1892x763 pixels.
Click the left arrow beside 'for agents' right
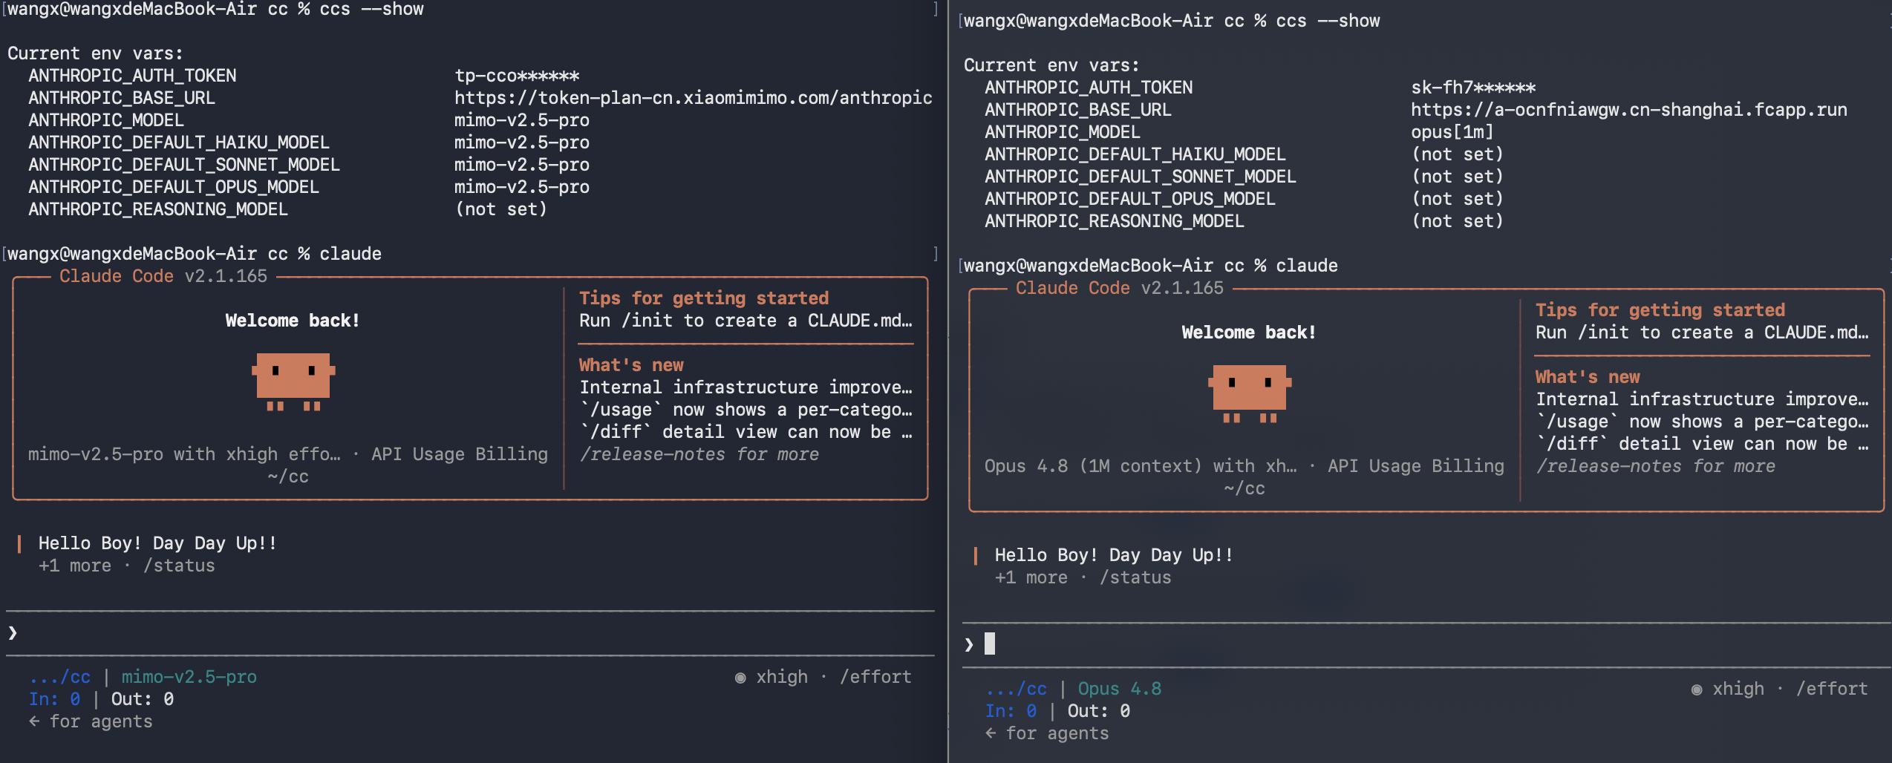[x=991, y=733]
